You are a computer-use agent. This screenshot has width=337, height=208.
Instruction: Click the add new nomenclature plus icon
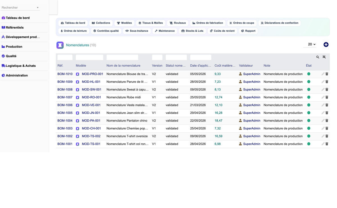coord(326,45)
